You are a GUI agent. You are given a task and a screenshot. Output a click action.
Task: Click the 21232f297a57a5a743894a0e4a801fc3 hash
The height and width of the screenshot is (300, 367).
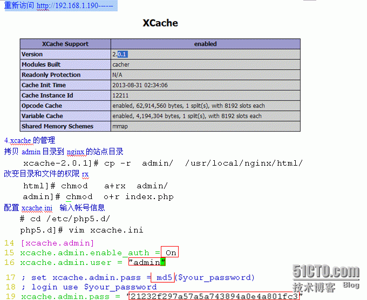click(214, 296)
